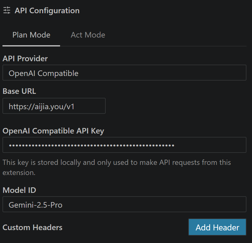This screenshot has width=252, height=243.
Task: Select the OpenAI Compatible provider value text
Action: 43,73
